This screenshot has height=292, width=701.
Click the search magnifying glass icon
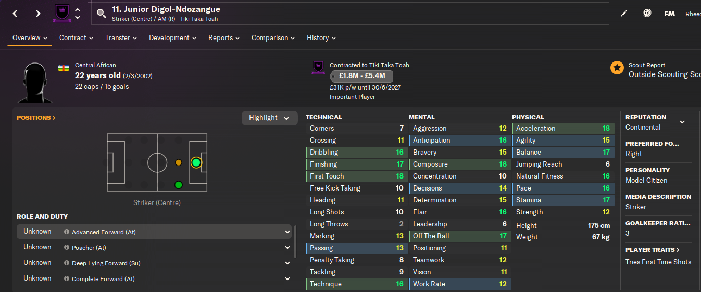[x=102, y=14]
